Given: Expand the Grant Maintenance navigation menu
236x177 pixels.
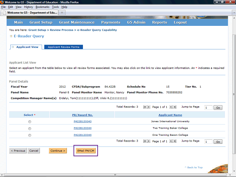Looking at the screenshot, I should coord(77,22).
